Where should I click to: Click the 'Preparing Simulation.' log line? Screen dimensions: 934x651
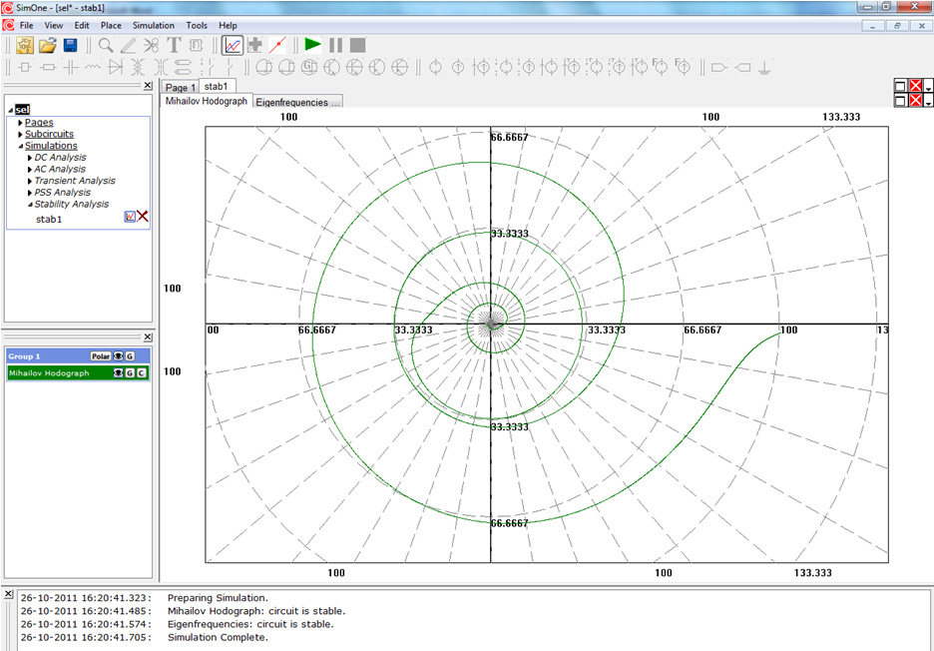[x=218, y=598]
